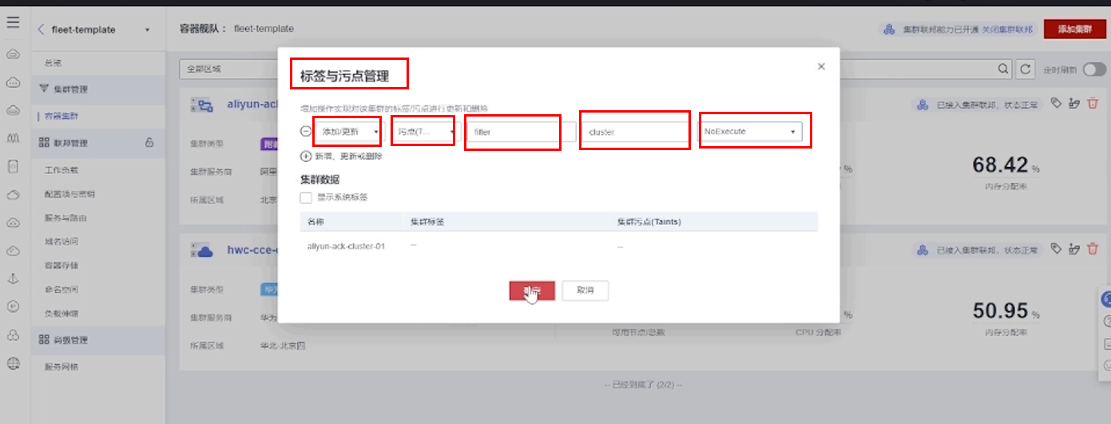Open 总览 in the sidebar
The height and width of the screenshot is (424, 1111).
point(53,62)
